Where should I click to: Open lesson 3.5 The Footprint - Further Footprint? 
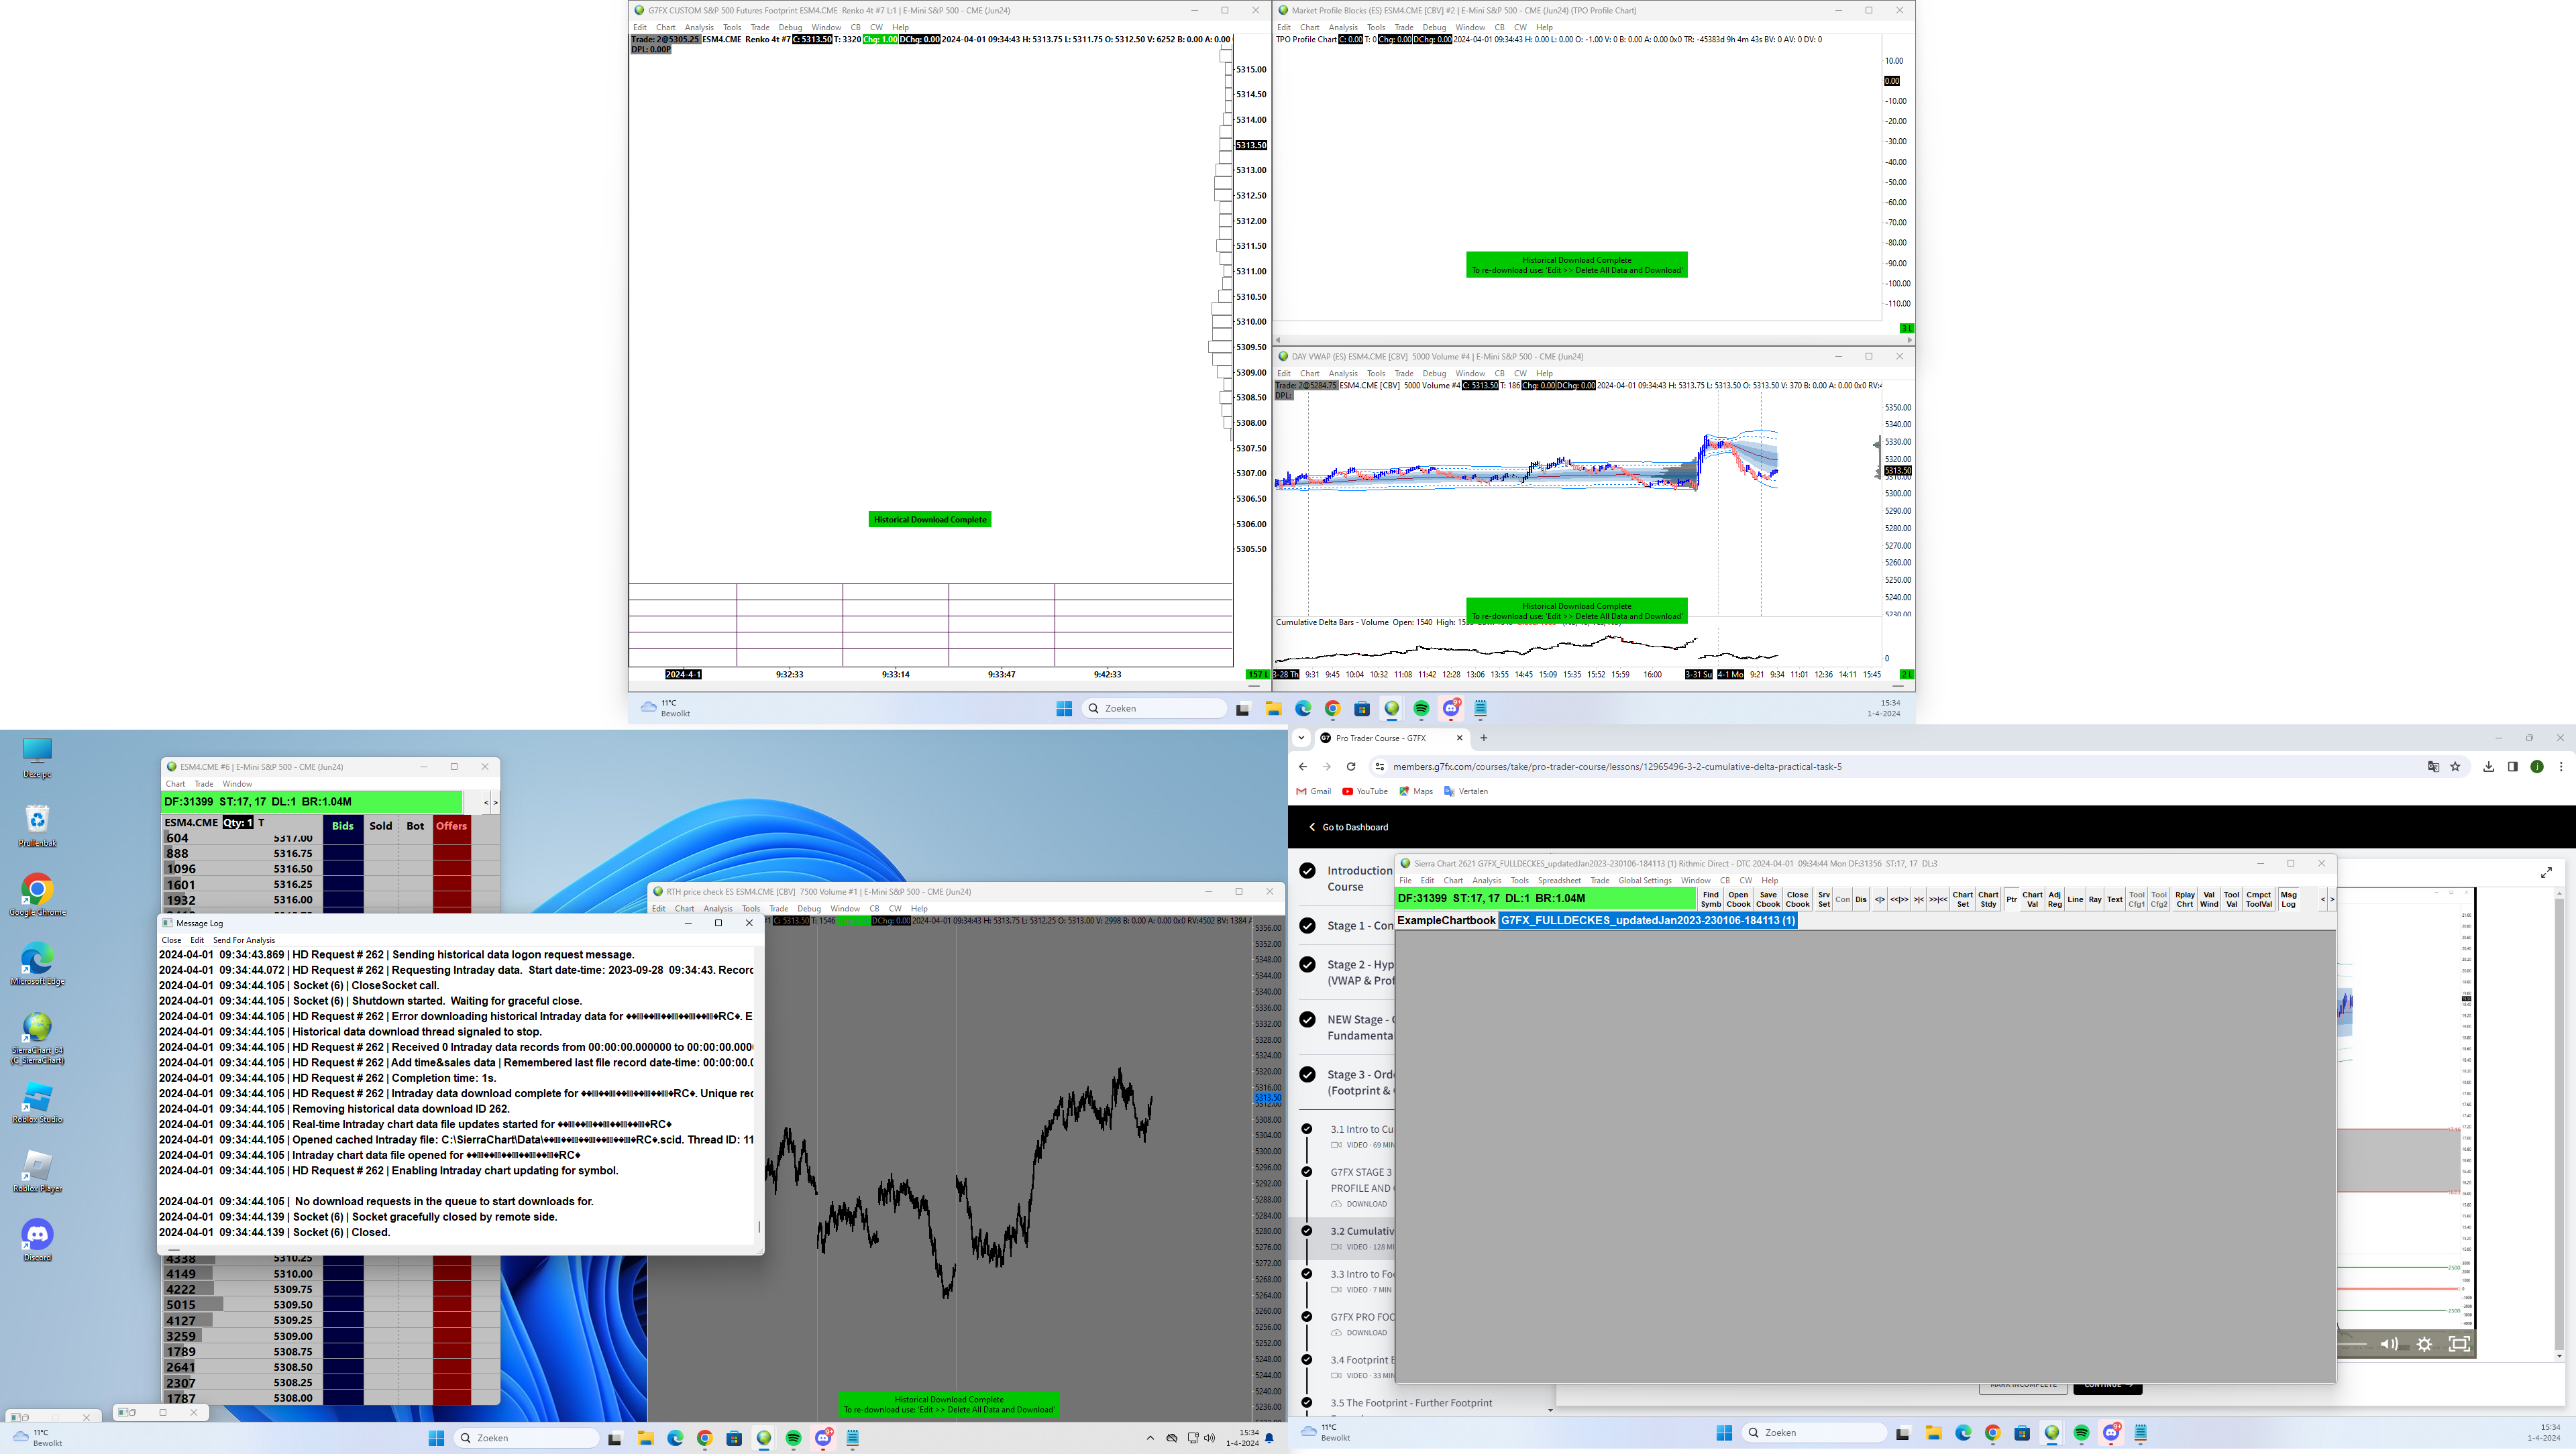pos(1410,1403)
